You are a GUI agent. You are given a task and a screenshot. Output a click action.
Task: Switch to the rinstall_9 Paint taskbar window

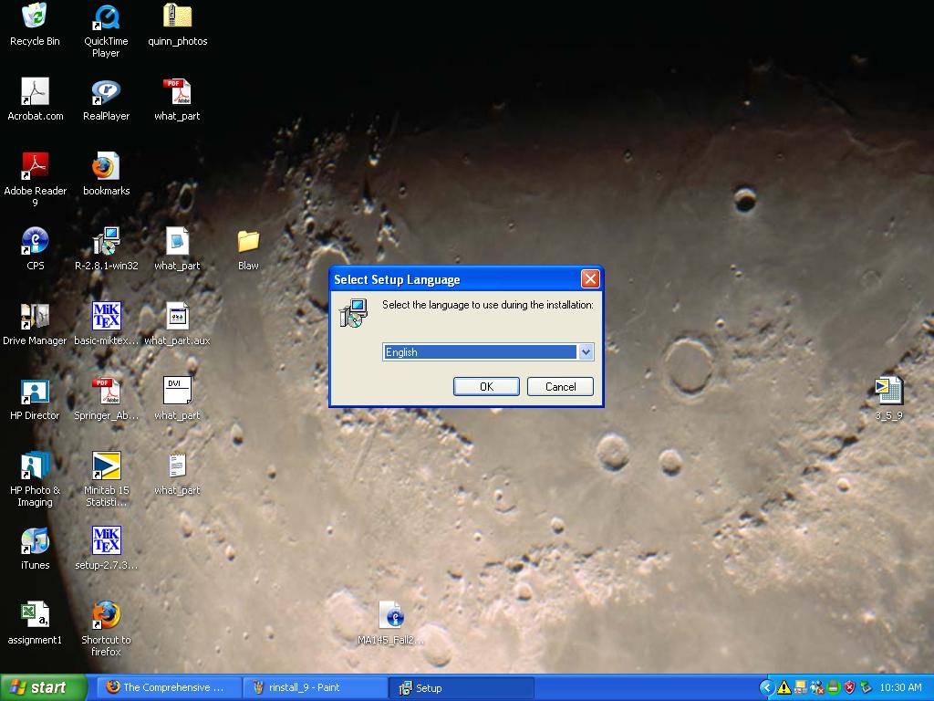(x=315, y=687)
